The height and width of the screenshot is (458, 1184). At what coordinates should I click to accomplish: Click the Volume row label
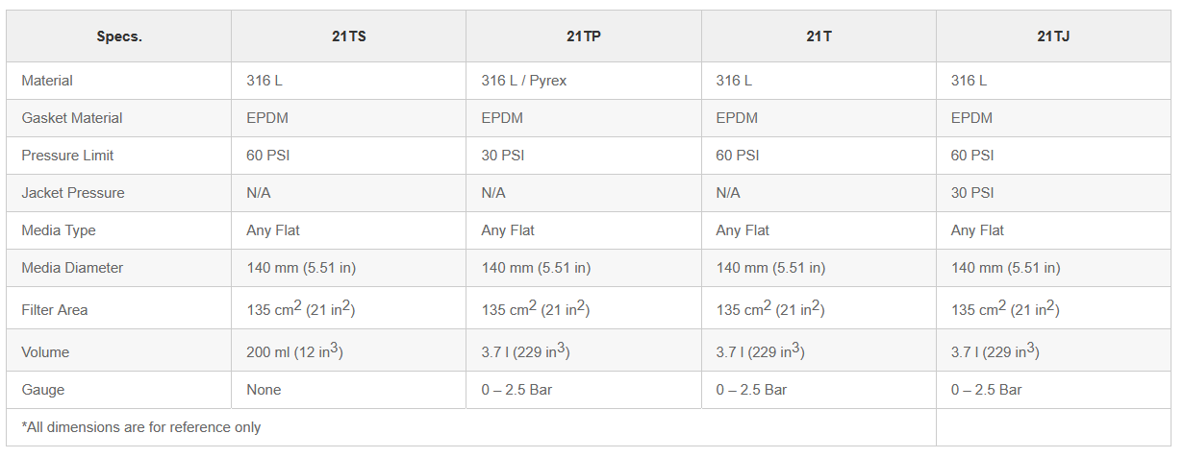(x=45, y=352)
